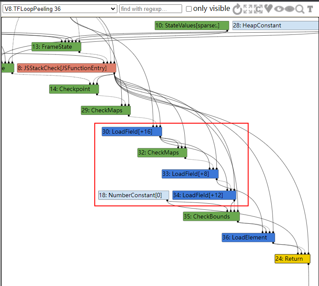The height and width of the screenshot is (286, 319).
Task: Click the expand-arrows show all nodes icon
Action: point(248,9)
